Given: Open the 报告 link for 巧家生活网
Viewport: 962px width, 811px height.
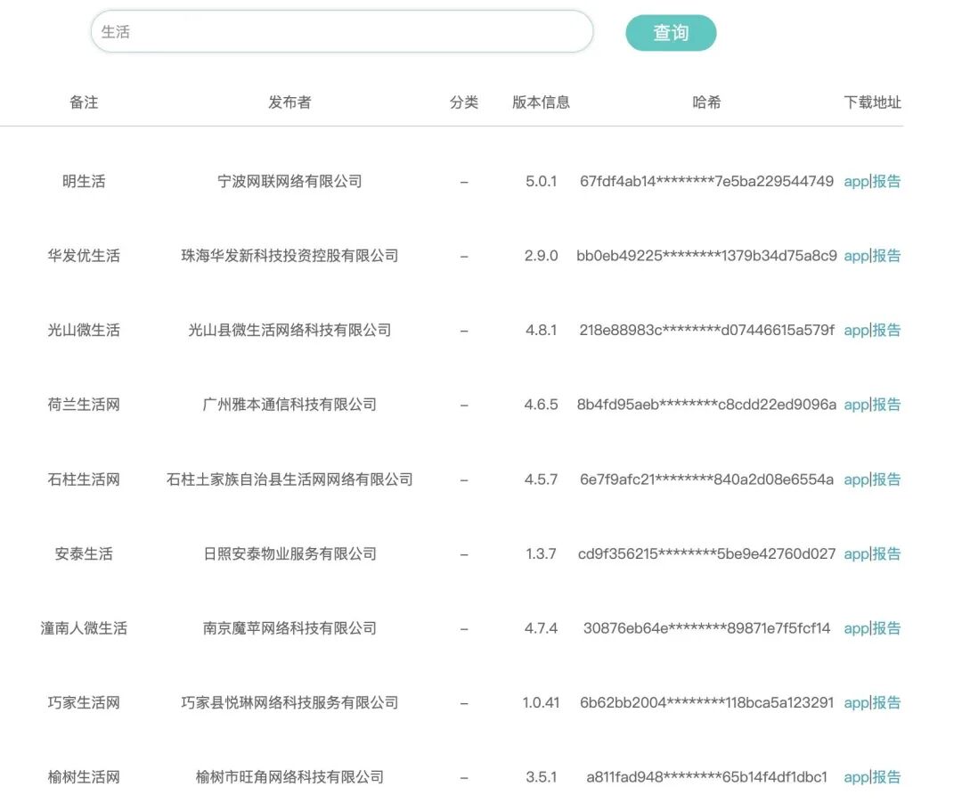Looking at the screenshot, I should click(x=886, y=702).
